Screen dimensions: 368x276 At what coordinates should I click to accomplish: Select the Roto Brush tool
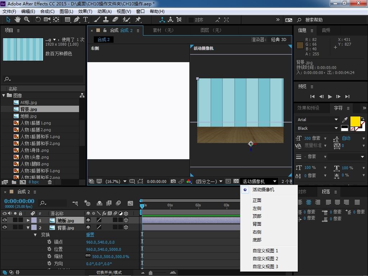tap(126, 20)
